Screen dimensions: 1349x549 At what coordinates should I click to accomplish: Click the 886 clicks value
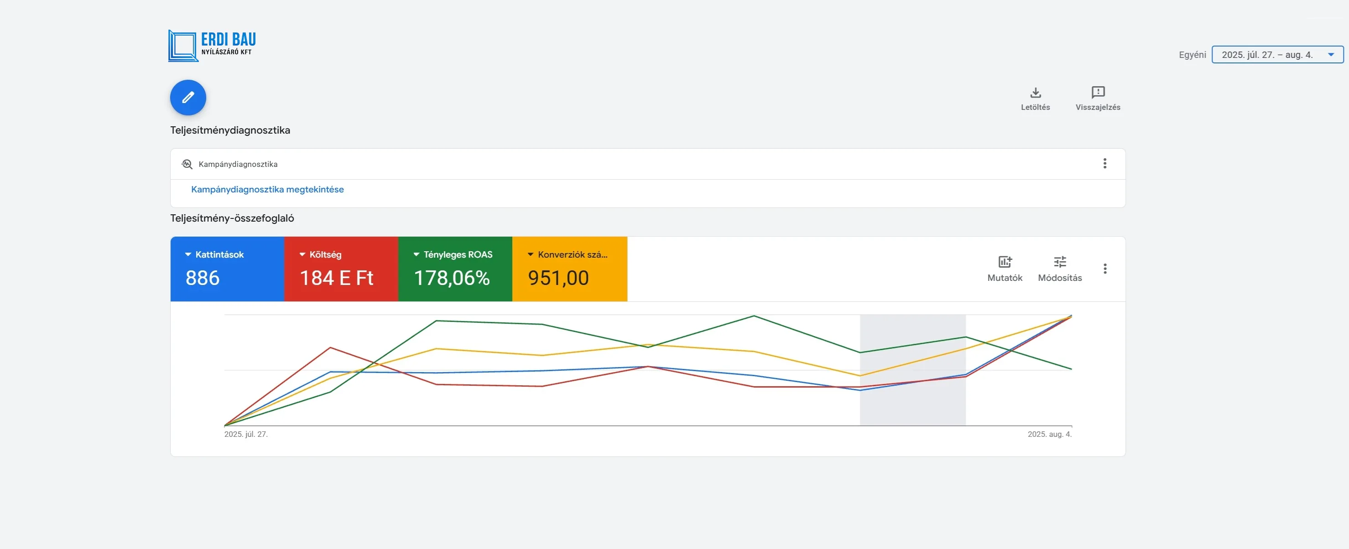point(202,278)
